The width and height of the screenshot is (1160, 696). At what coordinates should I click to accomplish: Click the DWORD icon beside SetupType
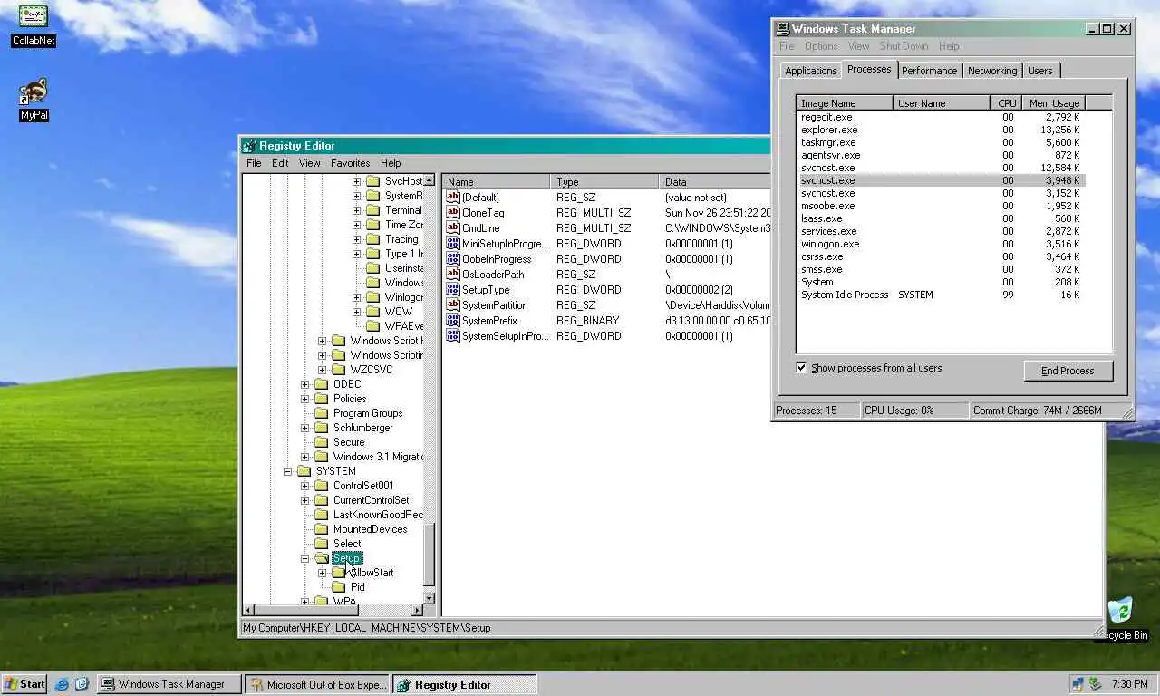[453, 290]
